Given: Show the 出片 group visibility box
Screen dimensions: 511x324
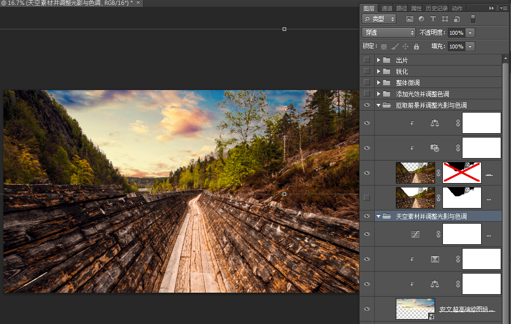Looking at the screenshot, I should [367, 60].
